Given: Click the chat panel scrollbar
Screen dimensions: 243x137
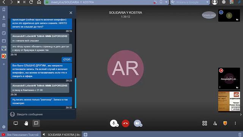Looking at the screenshot, I should [76, 93].
